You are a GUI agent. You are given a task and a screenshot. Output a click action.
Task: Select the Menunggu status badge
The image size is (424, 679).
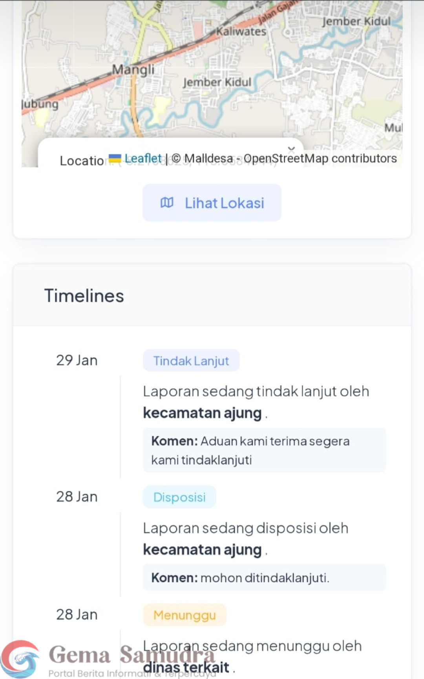(x=185, y=615)
